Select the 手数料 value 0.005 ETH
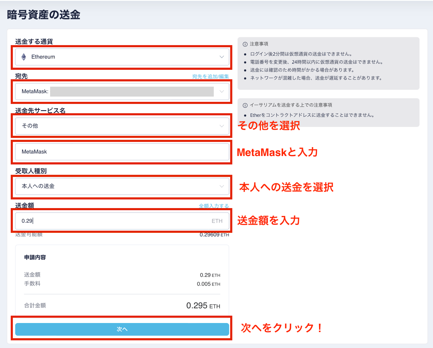The height and width of the screenshot is (348, 433). tap(209, 284)
